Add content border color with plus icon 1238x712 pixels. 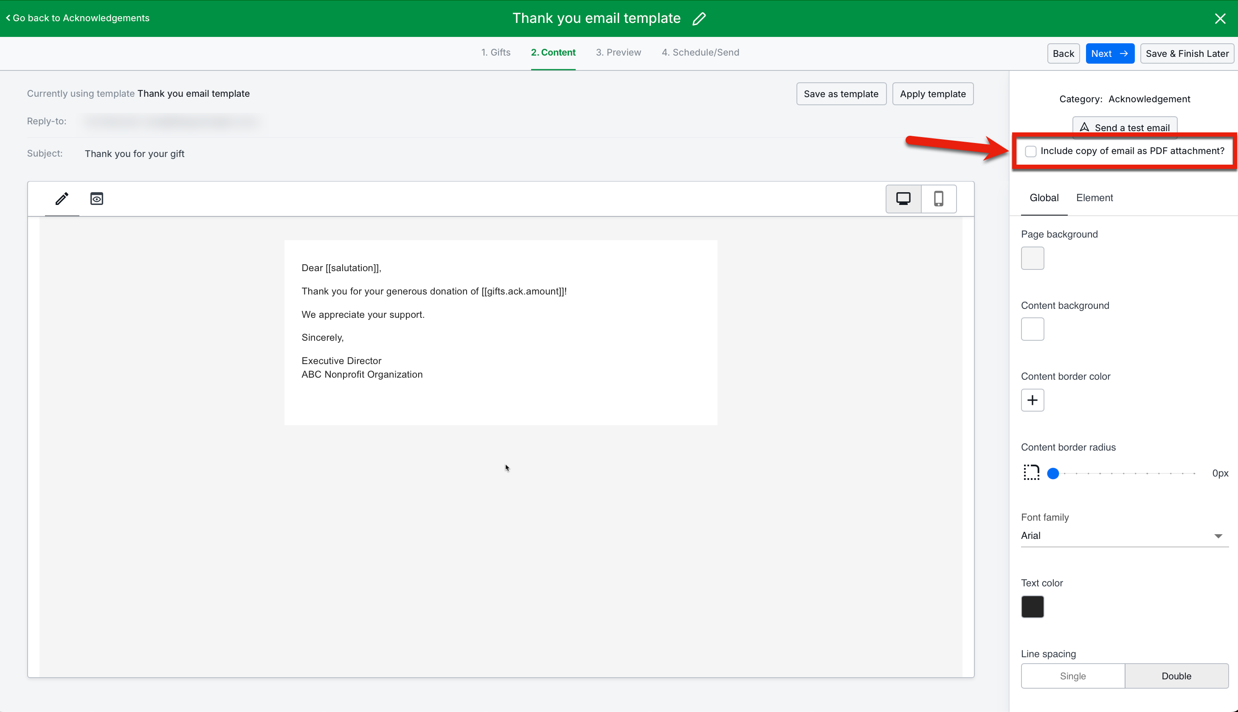pos(1032,400)
